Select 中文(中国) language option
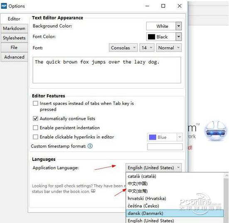 pyautogui.click(x=175, y=184)
